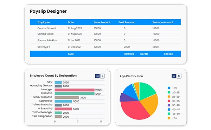The height and width of the screenshot is (130, 211).
Task: Click the Hr Executive bar labeled 5000
Action: 63,109
